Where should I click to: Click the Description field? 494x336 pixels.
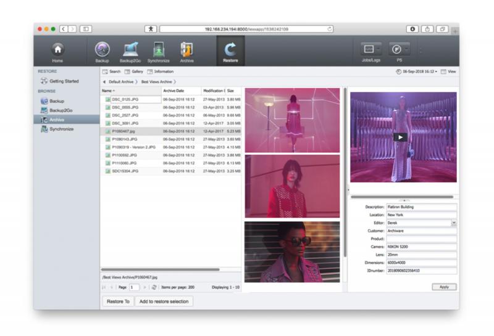(x=422, y=207)
